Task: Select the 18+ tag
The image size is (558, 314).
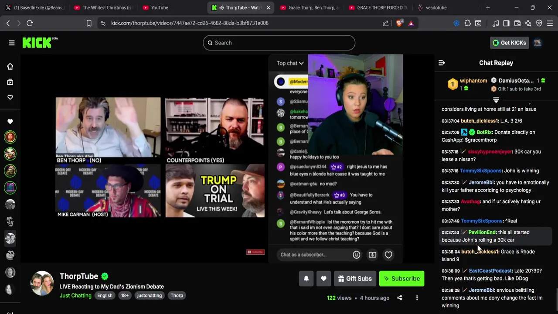Action: (125, 296)
